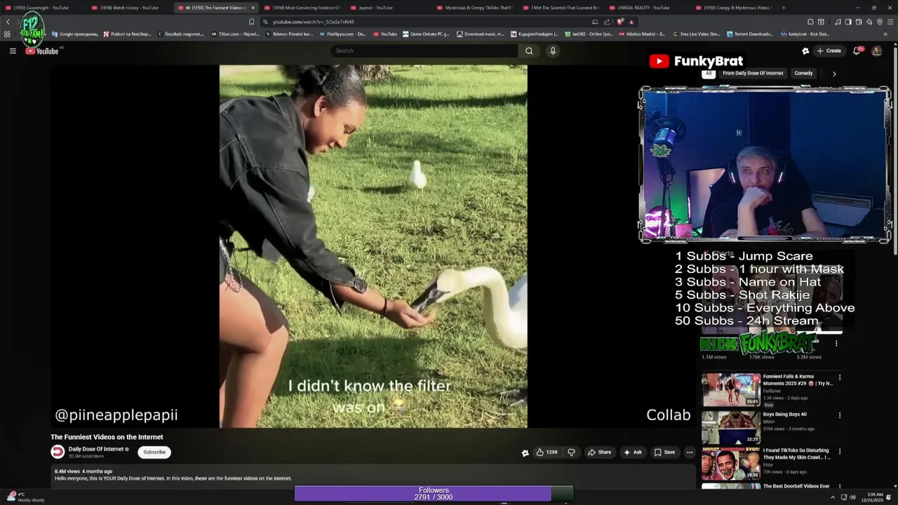
Task: Open I Found TikToks So Disturbing thumbnail
Action: pyautogui.click(x=730, y=463)
